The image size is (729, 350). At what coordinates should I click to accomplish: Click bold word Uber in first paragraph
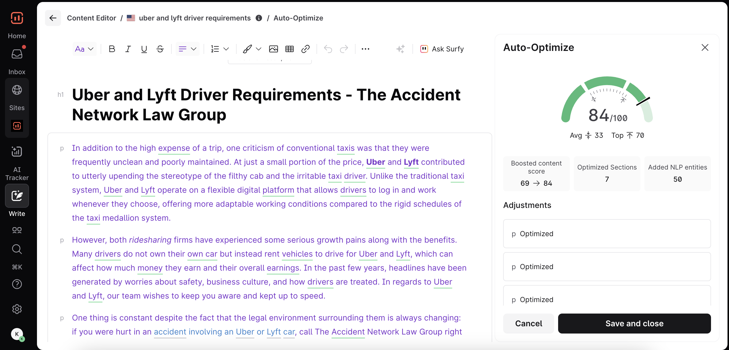pos(375,162)
